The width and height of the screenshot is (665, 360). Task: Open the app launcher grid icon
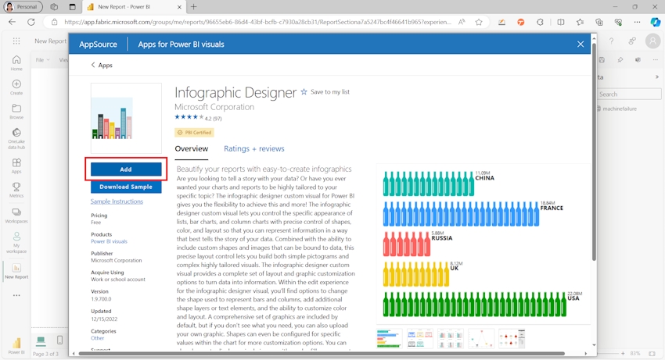coord(16,41)
